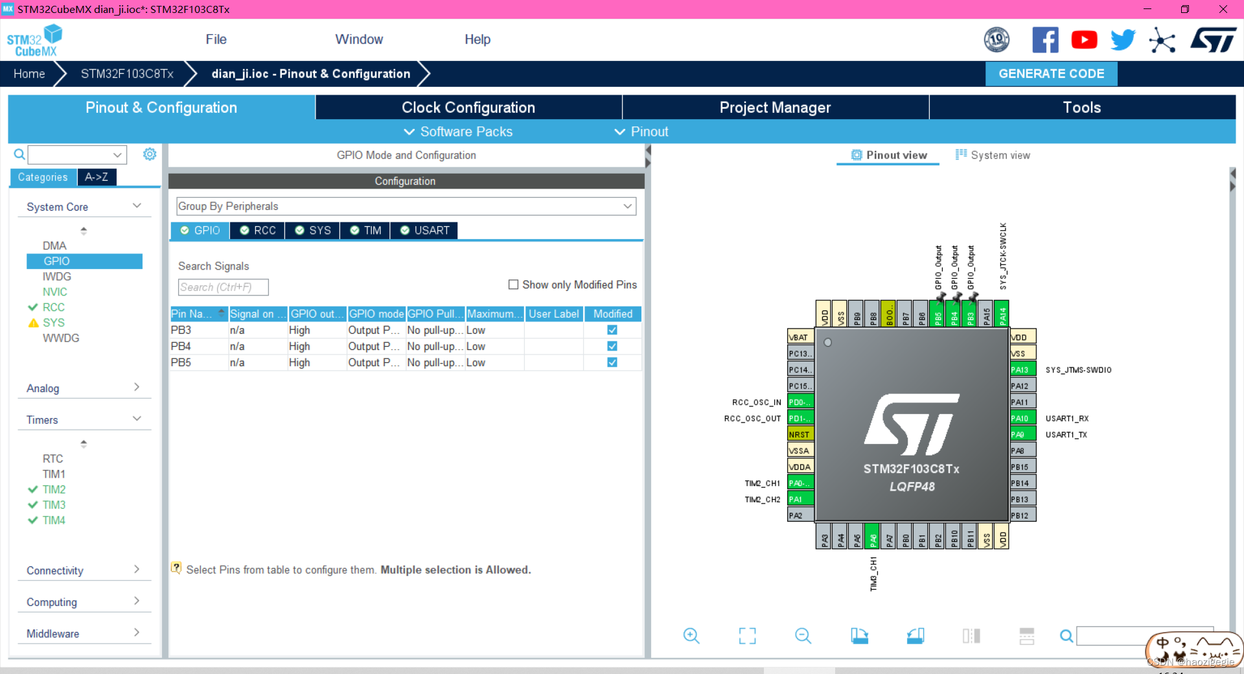
Task: Open the category settings gear
Action: coord(150,154)
